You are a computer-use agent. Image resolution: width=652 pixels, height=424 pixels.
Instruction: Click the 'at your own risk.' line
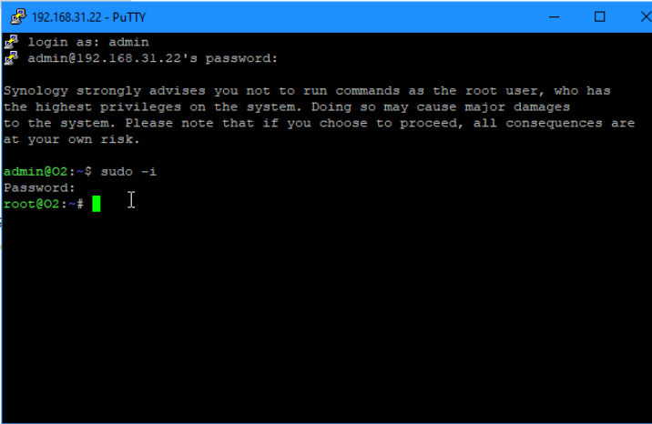[x=72, y=139]
